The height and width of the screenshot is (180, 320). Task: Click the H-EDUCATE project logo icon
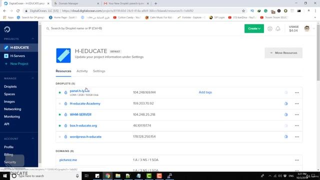[63, 55]
